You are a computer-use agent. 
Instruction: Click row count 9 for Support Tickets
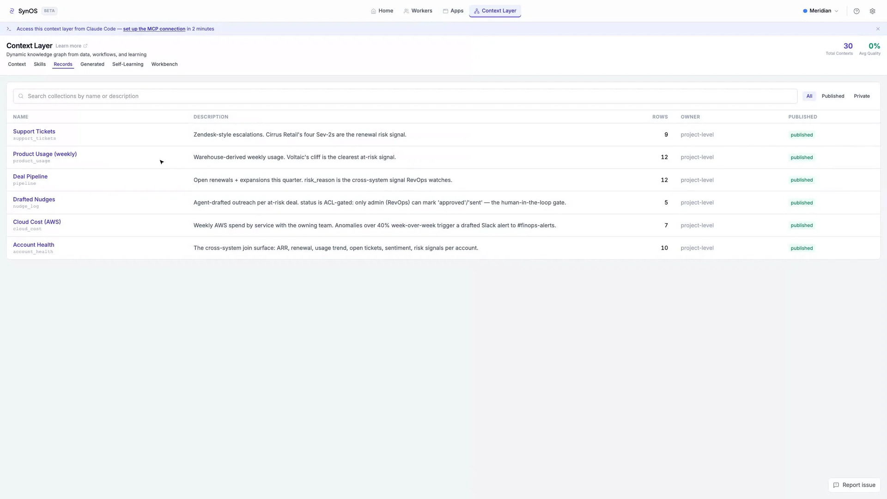(666, 135)
